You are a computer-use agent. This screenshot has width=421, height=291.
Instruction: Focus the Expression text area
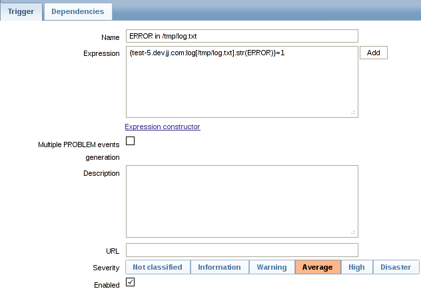pyautogui.click(x=242, y=81)
